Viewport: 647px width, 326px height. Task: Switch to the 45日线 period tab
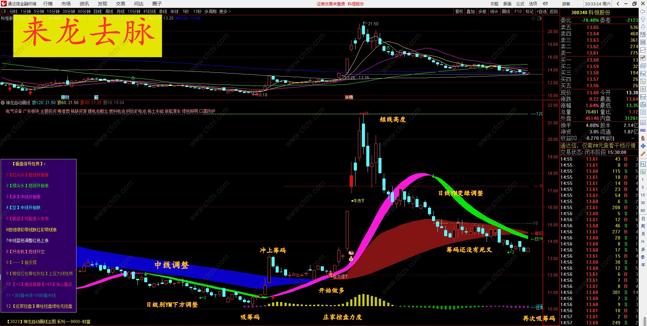pyautogui.click(x=150, y=11)
